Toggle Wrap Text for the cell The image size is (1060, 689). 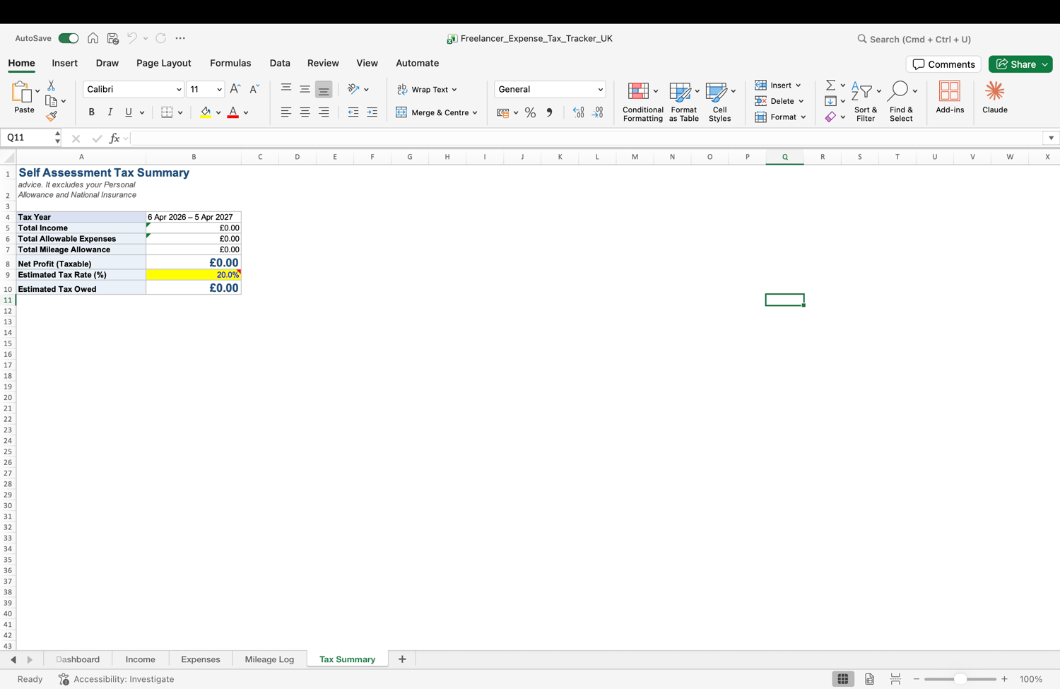427,89
